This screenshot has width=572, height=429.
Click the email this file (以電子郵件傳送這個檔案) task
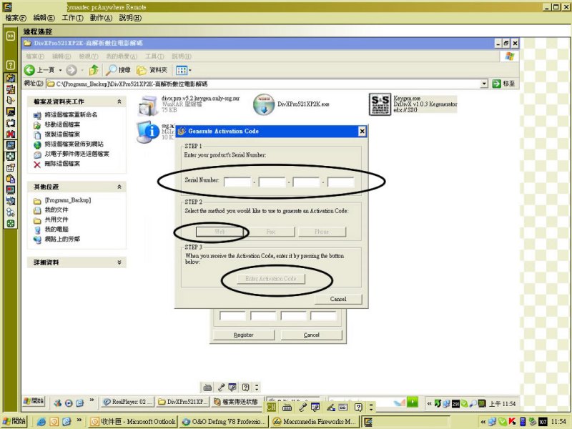(77, 154)
